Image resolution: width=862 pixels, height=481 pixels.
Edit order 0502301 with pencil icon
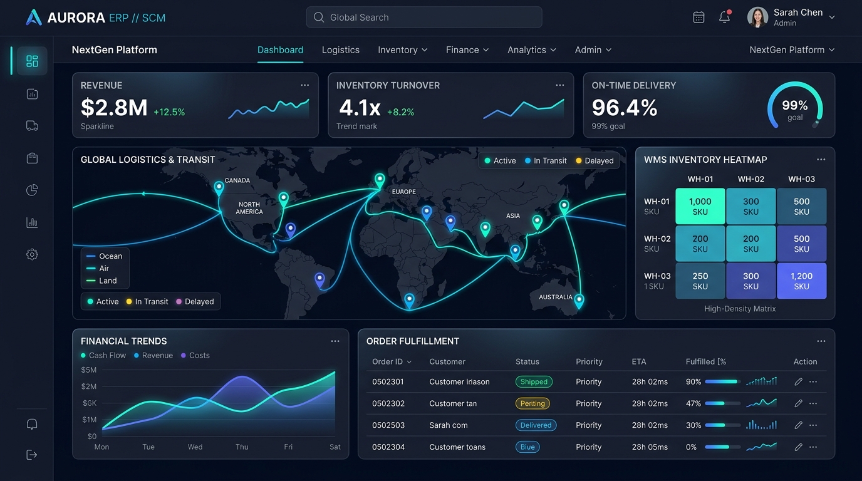tap(798, 381)
